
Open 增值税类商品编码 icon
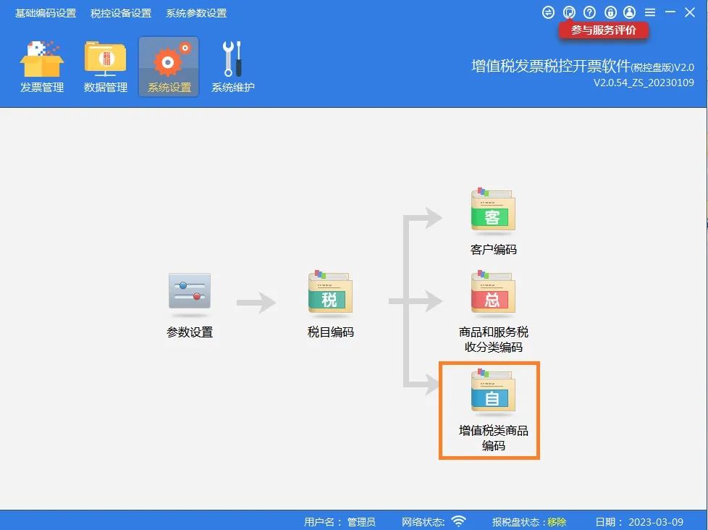pos(493,391)
